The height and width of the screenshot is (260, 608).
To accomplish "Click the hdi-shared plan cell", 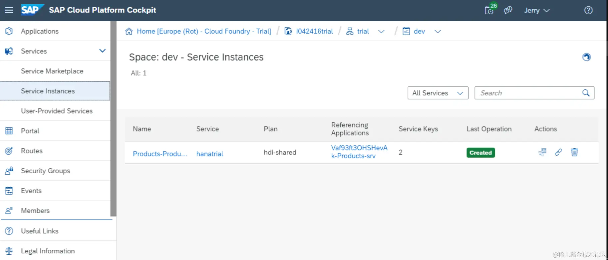I will coord(280,152).
